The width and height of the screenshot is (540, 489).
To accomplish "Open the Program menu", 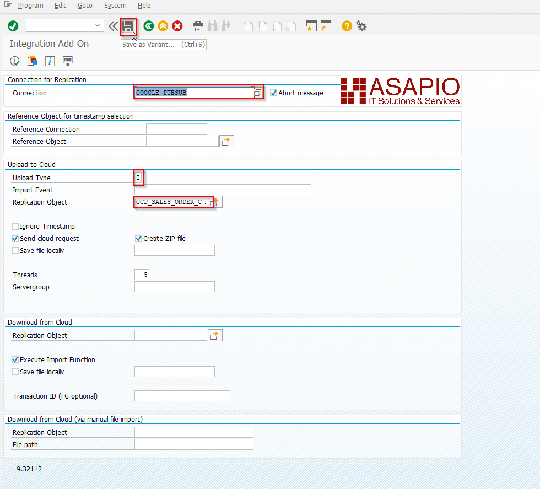I will click(31, 6).
